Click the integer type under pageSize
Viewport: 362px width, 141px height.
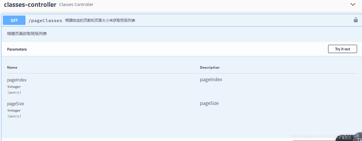click(x=14, y=110)
